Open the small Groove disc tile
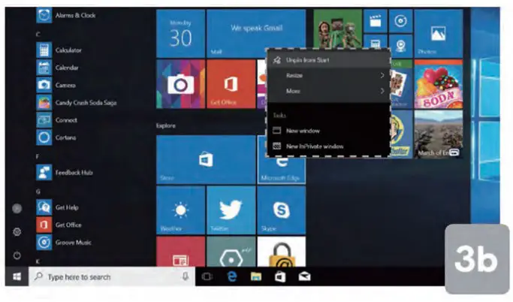The height and width of the screenshot is (302, 513). pyautogui.click(x=400, y=21)
